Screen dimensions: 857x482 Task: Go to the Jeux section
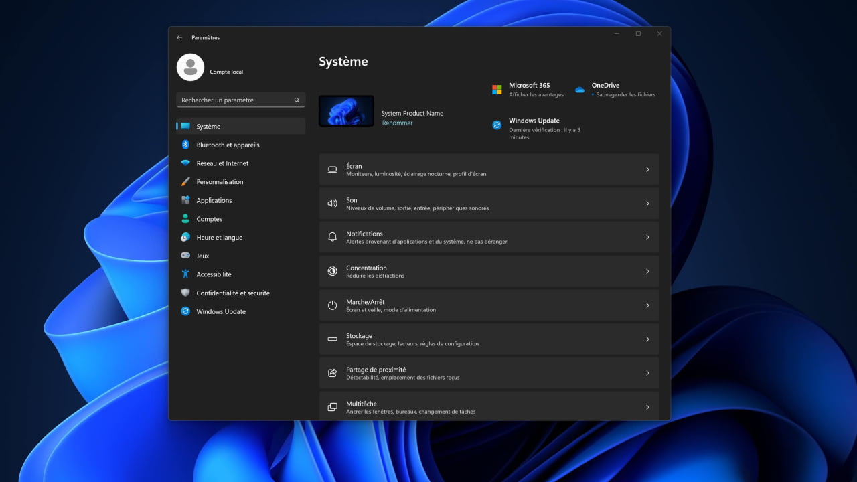pyautogui.click(x=241, y=256)
